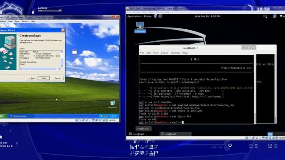The width and height of the screenshot is (285, 160).
Task: Click the '[ OK ]' text in terminal banner
Action: (195, 59)
